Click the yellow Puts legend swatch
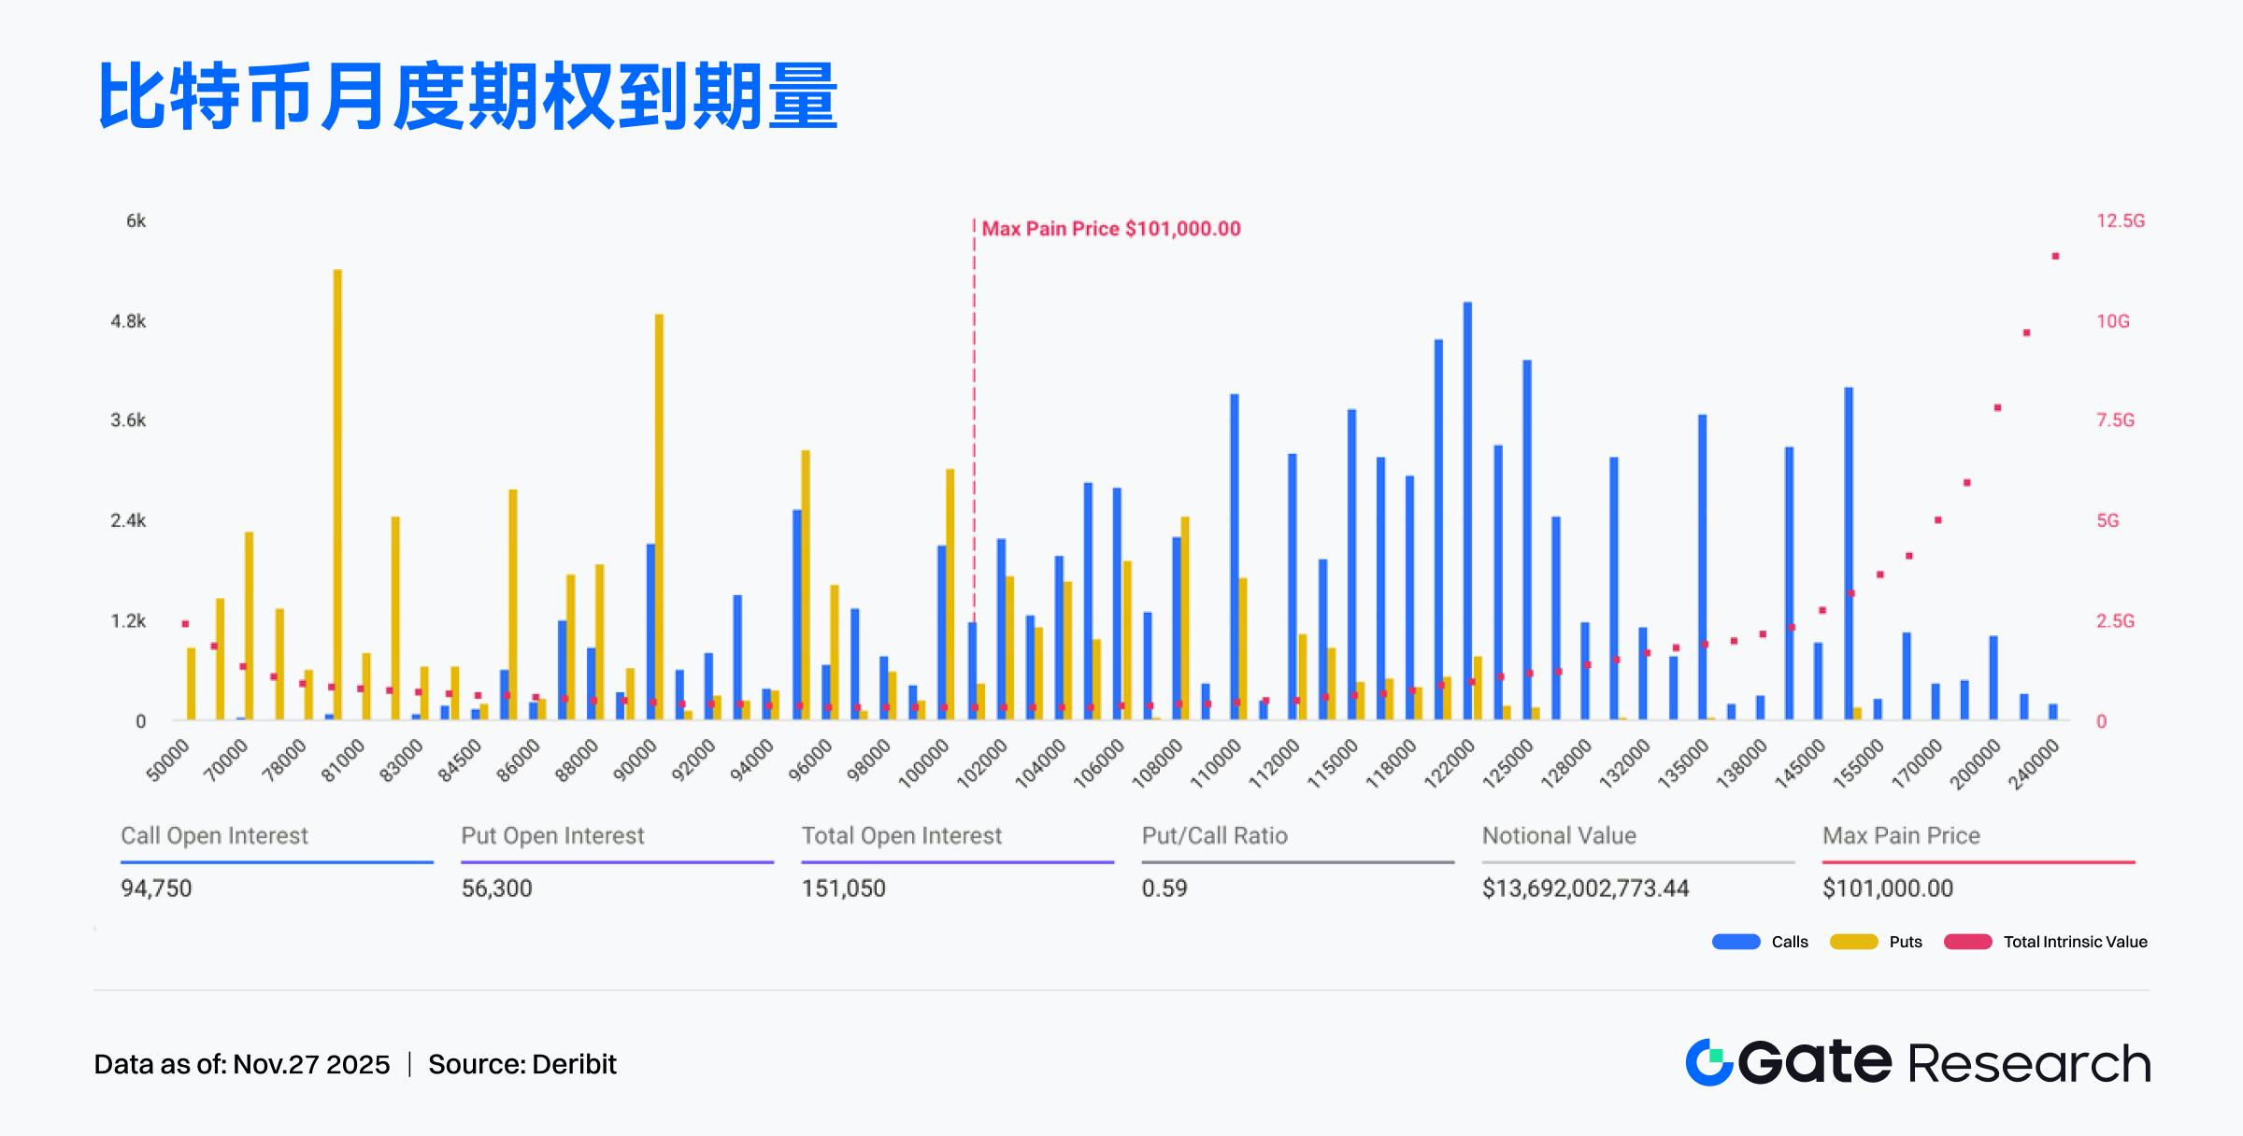 pos(1853,942)
